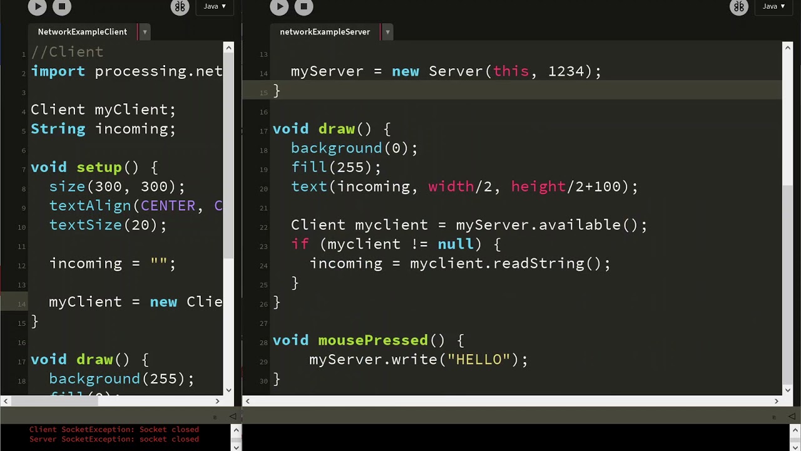
Task: Click 'void draw() {' in client editor
Action: tap(89, 360)
